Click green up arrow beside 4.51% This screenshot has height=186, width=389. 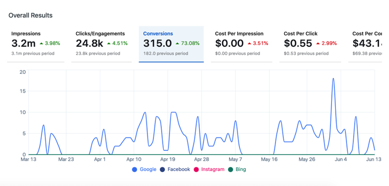coord(108,44)
